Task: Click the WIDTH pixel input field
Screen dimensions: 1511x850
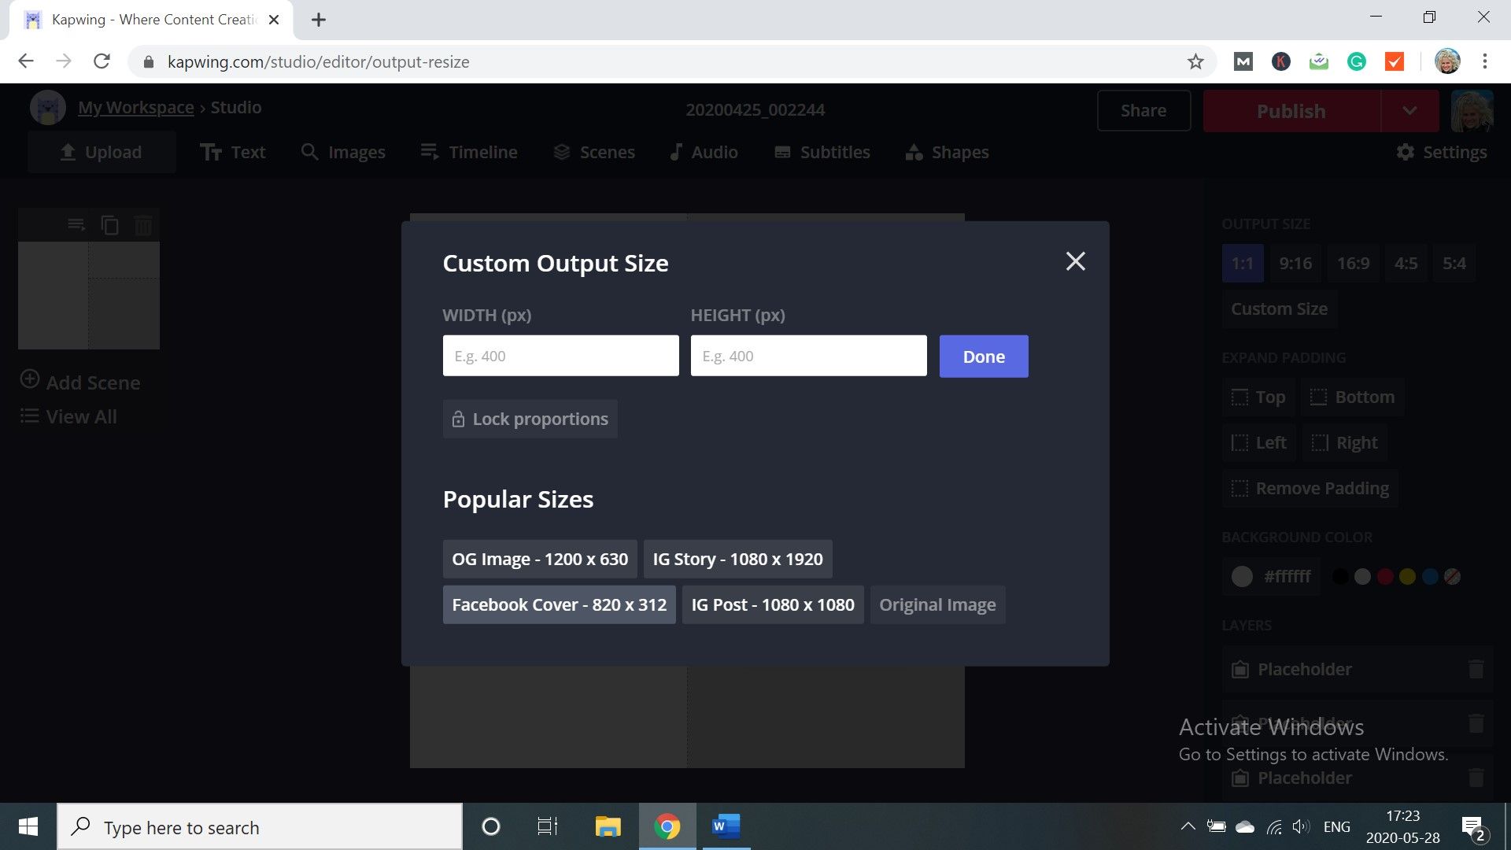Action: (x=560, y=356)
